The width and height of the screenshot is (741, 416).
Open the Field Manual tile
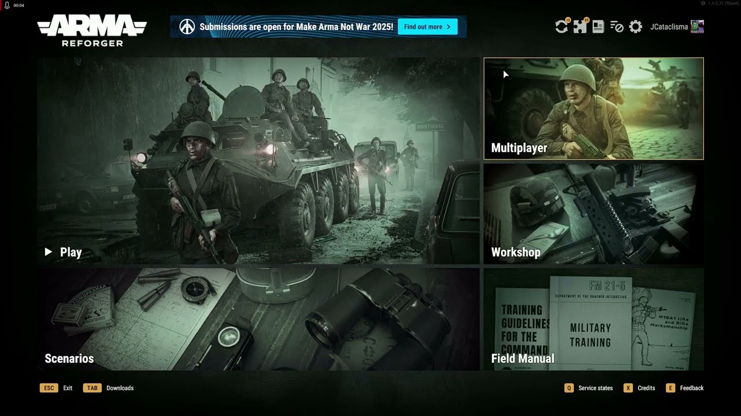coord(593,319)
